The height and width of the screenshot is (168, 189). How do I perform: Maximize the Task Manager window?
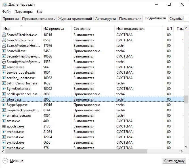click(x=169, y=5)
